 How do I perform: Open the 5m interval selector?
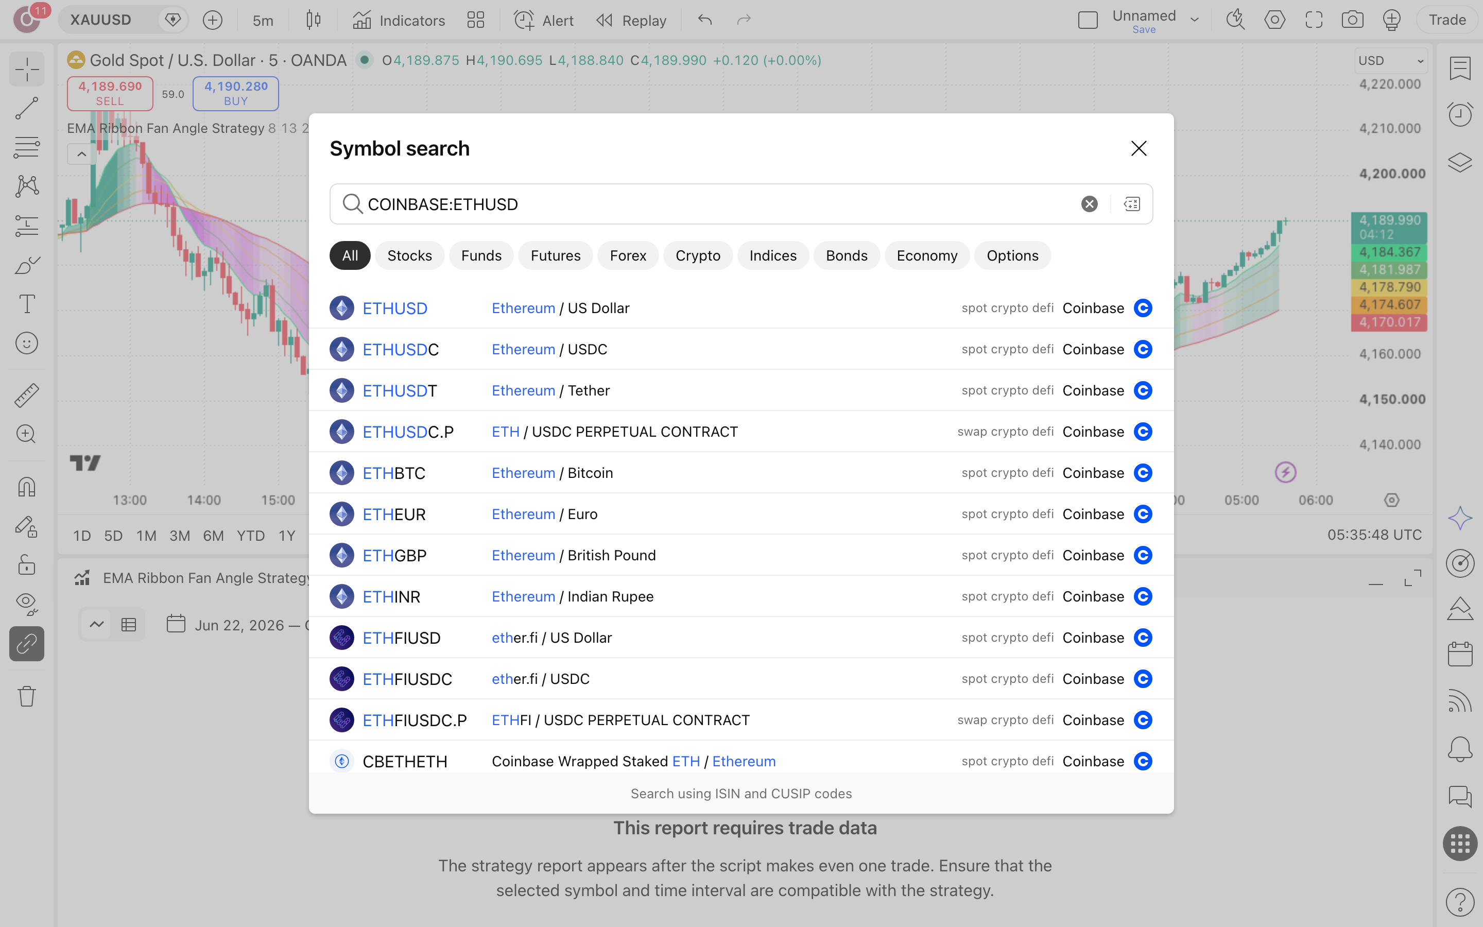coord(263,20)
